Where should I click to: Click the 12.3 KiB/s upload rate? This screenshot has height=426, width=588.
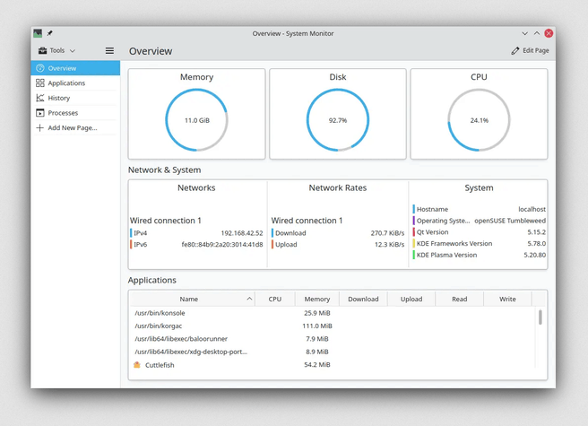(x=389, y=244)
